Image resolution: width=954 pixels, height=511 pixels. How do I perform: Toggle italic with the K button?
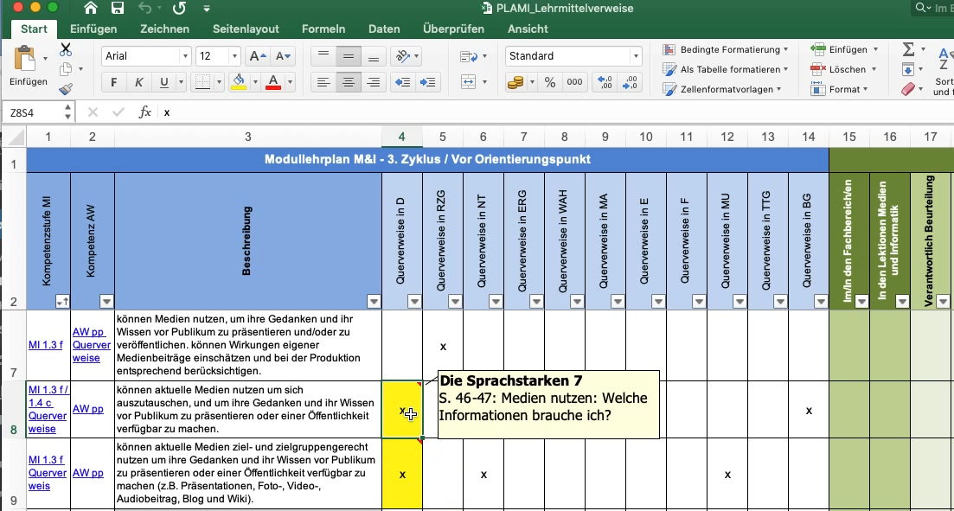(x=138, y=82)
